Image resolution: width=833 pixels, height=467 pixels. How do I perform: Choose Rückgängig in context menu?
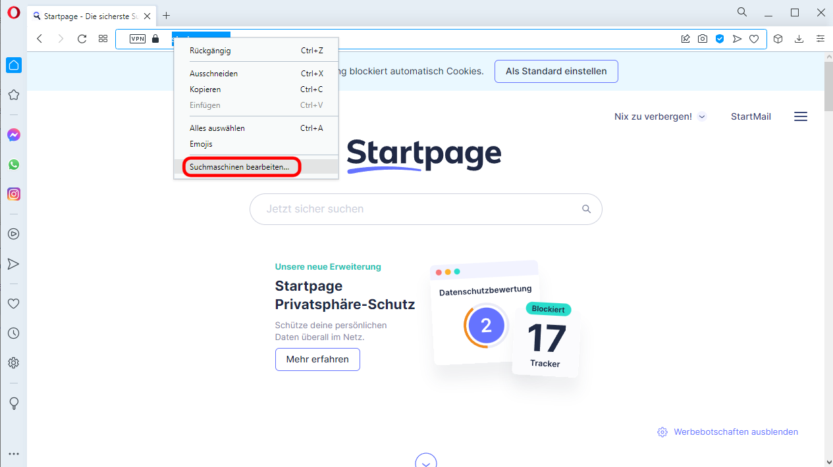pyautogui.click(x=256, y=51)
